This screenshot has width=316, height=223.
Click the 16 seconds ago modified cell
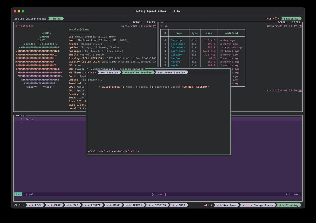(231, 47)
